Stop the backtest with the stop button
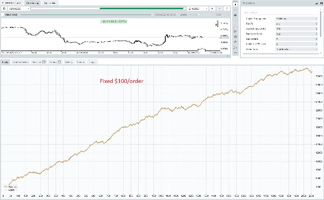 (219, 9)
